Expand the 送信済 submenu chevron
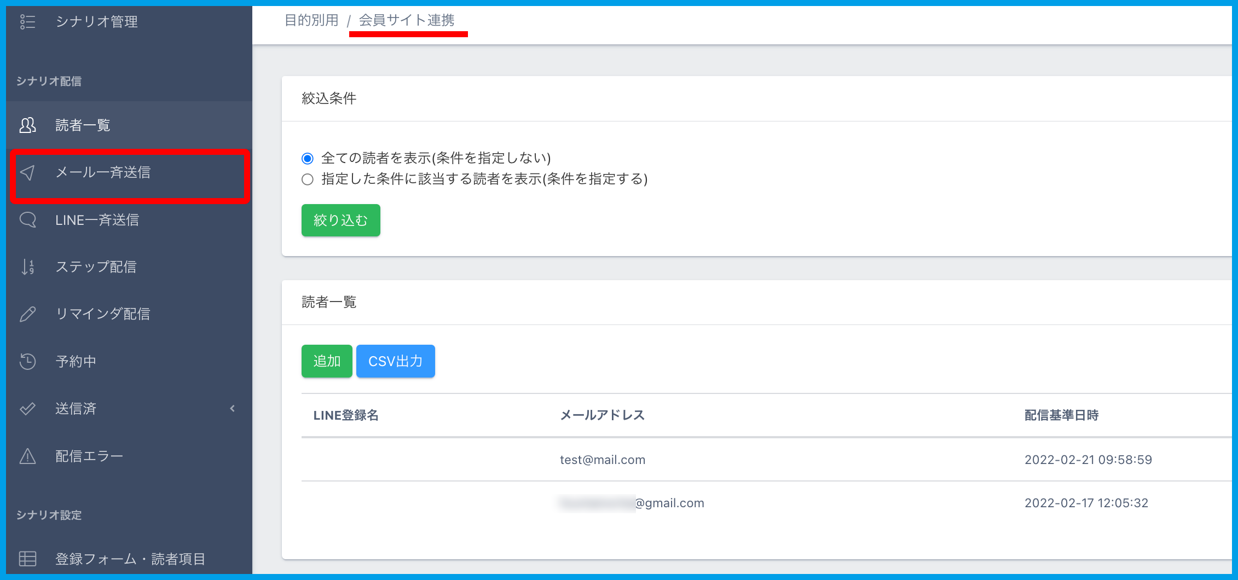This screenshot has width=1238, height=580. tap(233, 409)
